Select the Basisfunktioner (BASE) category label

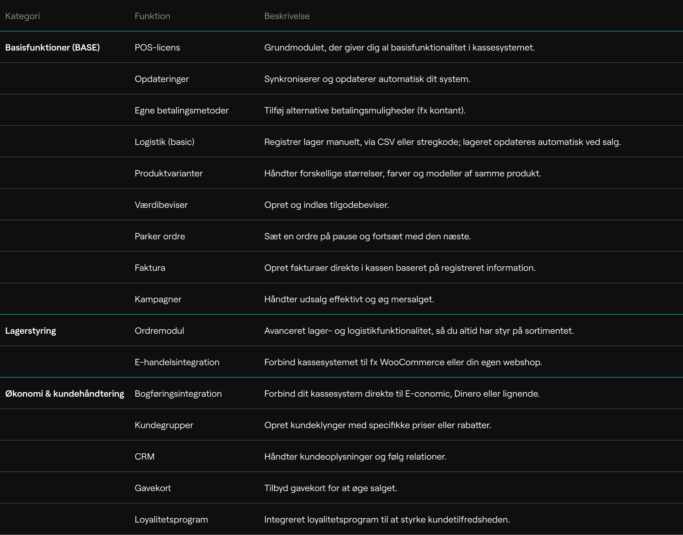pyautogui.click(x=52, y=47)
